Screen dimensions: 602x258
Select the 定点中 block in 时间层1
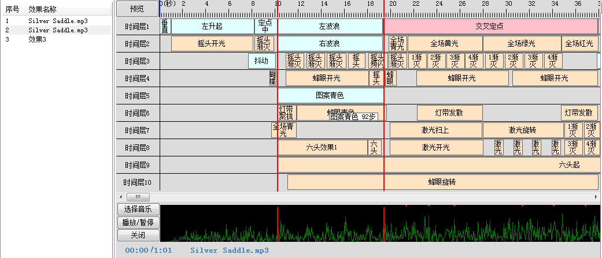tap(265, 27)
